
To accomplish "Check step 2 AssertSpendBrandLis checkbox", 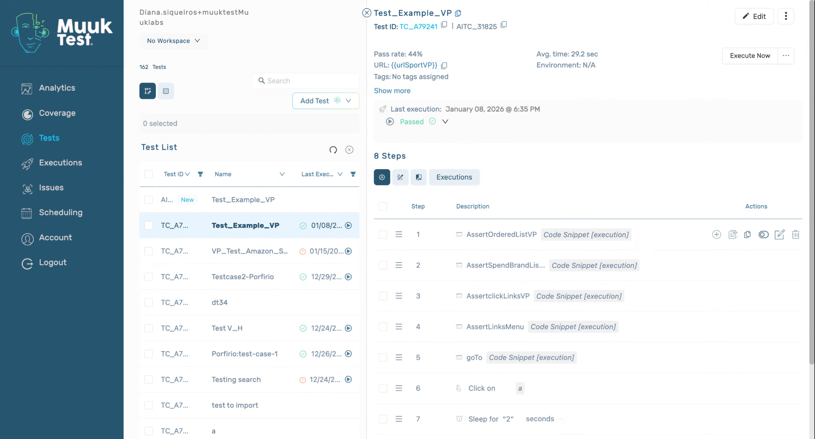I will pyautogui.click(x=383, y=265).
